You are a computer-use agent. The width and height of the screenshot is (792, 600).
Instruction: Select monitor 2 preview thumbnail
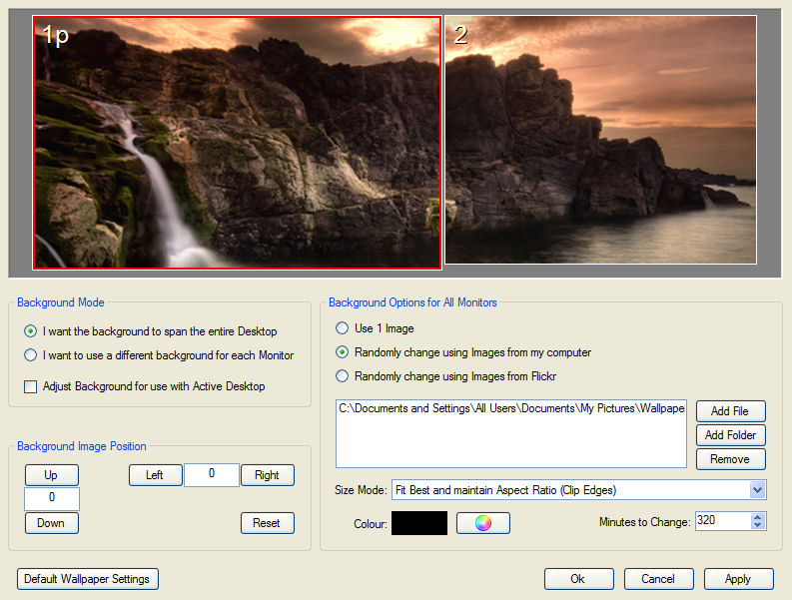(600, 140)
